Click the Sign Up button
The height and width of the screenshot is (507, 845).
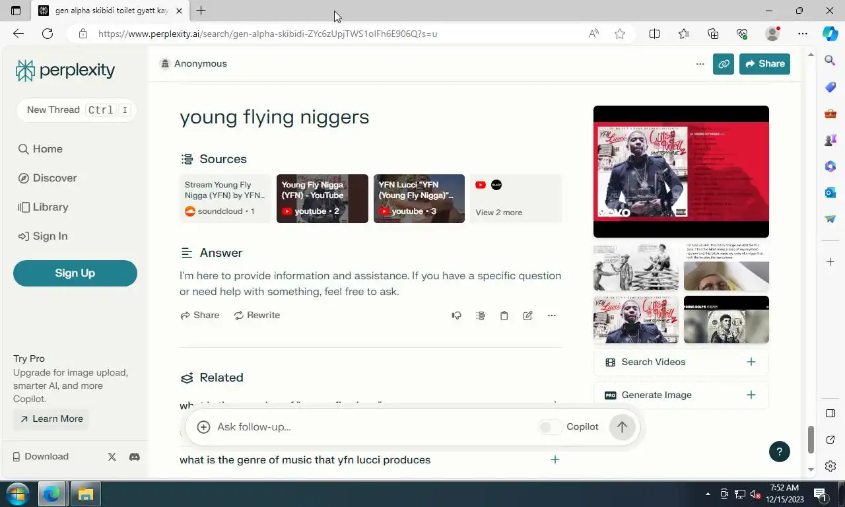click(75, 273)
